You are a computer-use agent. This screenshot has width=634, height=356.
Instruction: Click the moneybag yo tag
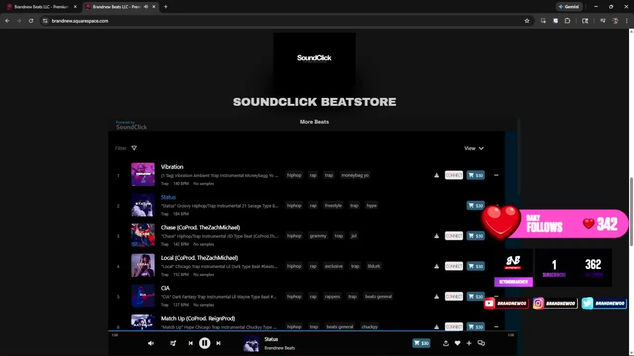(x=355, y=175)
